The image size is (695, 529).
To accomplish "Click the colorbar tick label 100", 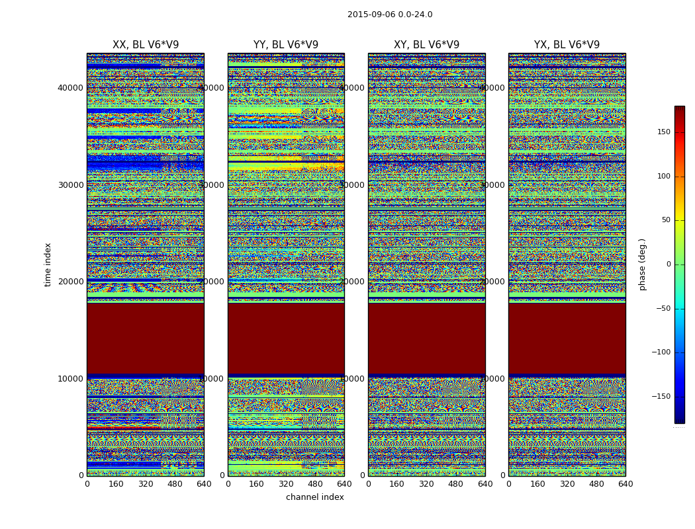I will 663,176.
